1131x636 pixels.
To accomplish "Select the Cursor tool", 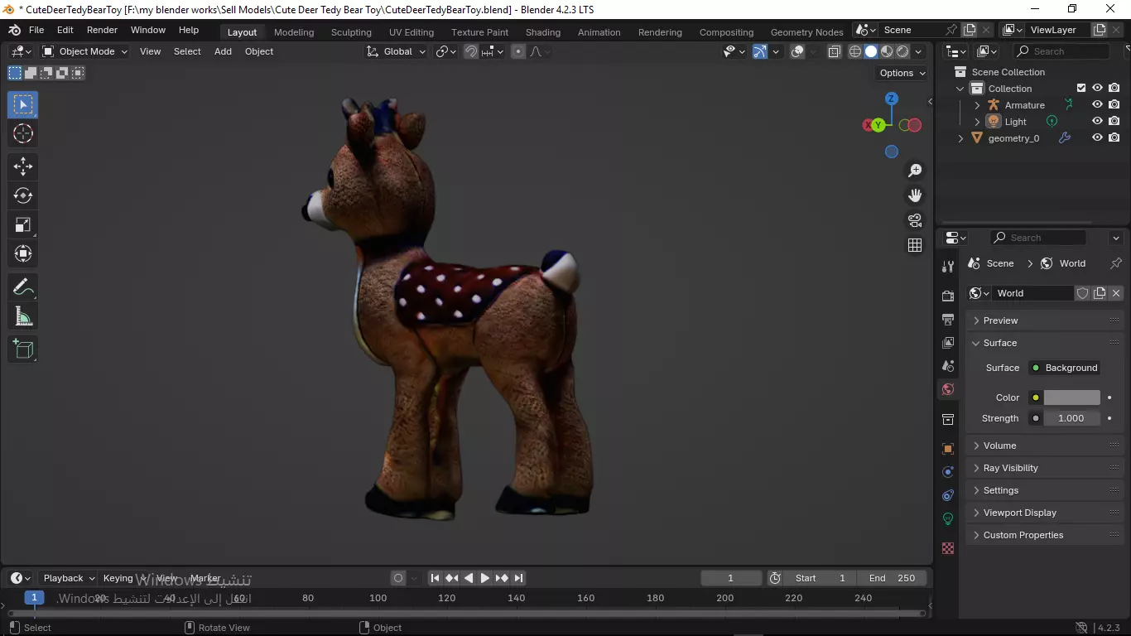I will pyautogui.click(x=23, y=133).
